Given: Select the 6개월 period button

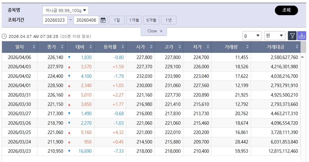Looking at the screenshot, I should tap(151, 20).
